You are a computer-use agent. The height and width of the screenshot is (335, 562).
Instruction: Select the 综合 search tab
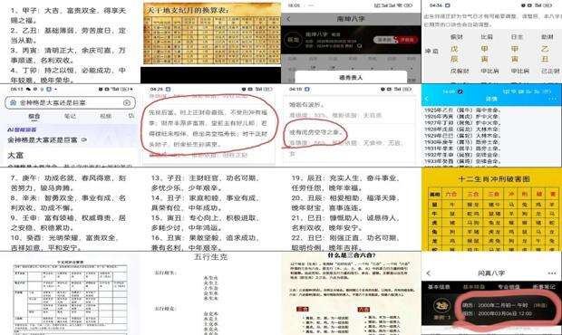[34, 116]
